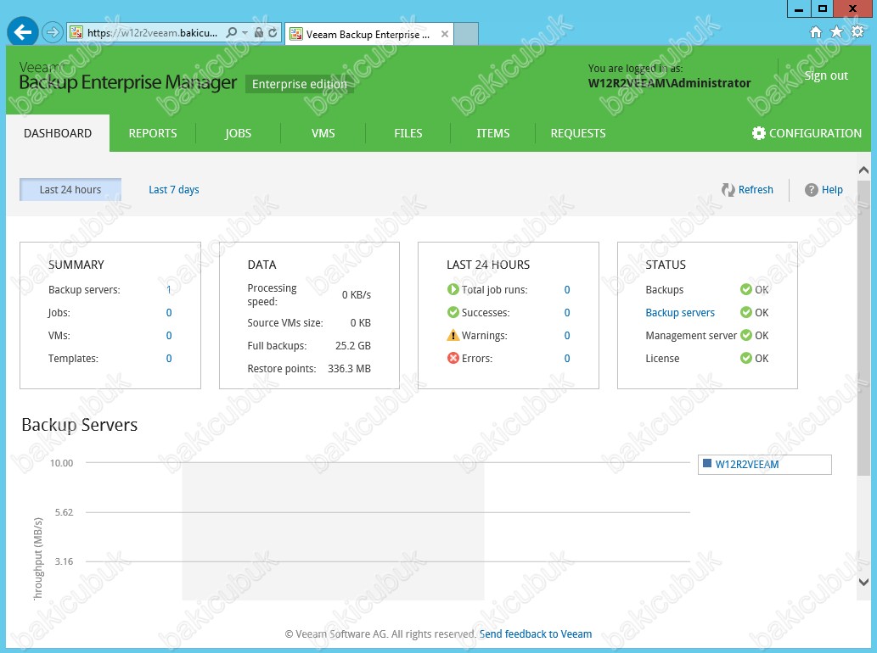The height and width of the screenshot is (653, 877).
Task: Click the Backups status OK check icon
Action: click(x=746, y=289)
